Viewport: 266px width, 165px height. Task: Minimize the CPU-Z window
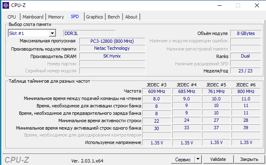pos(219,6)
